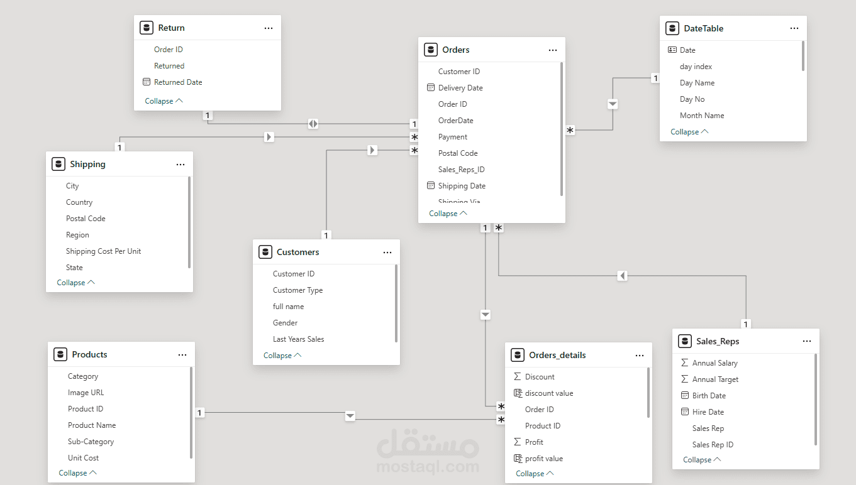Image resolution: width=856 pixels, height=485 pixels.
Task: Select filter arrow on Customers-Orders relationship
Action: click(x=372, y=150)
